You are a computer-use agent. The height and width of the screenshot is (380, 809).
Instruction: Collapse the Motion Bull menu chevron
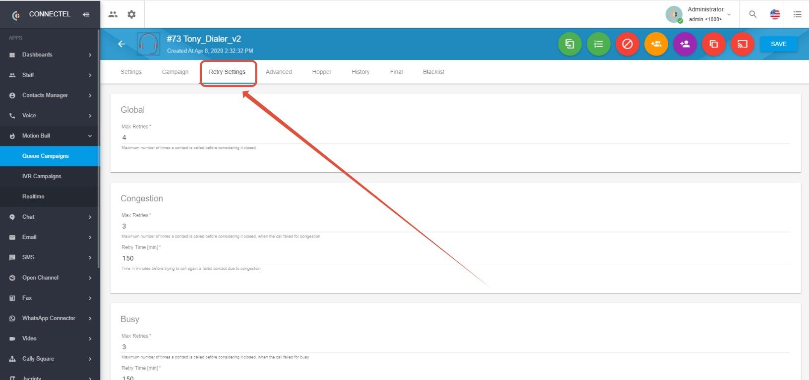pyautogui.click(x=90, y=136)
